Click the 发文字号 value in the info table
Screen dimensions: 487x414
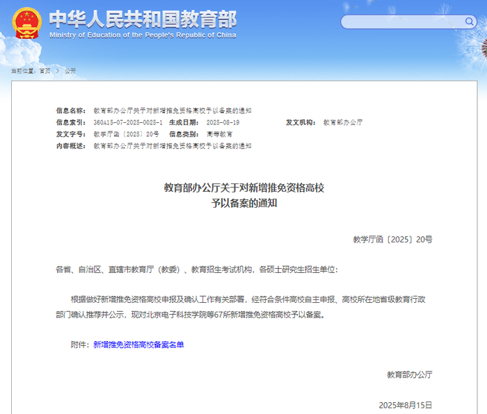[x=126, y=134]
